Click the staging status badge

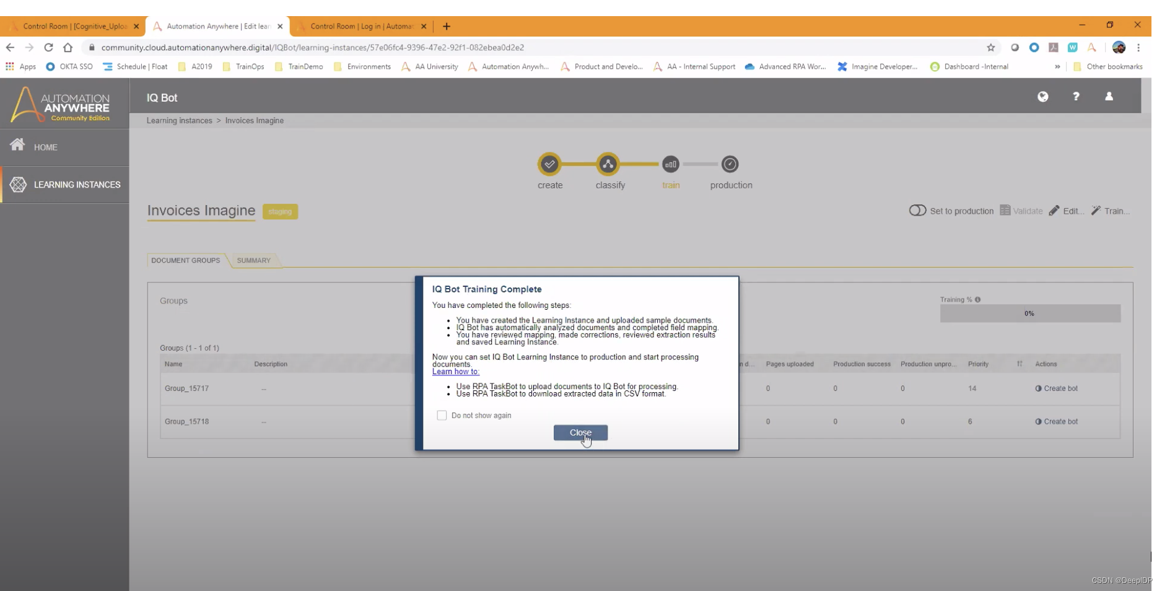click(x=280, y=211)
